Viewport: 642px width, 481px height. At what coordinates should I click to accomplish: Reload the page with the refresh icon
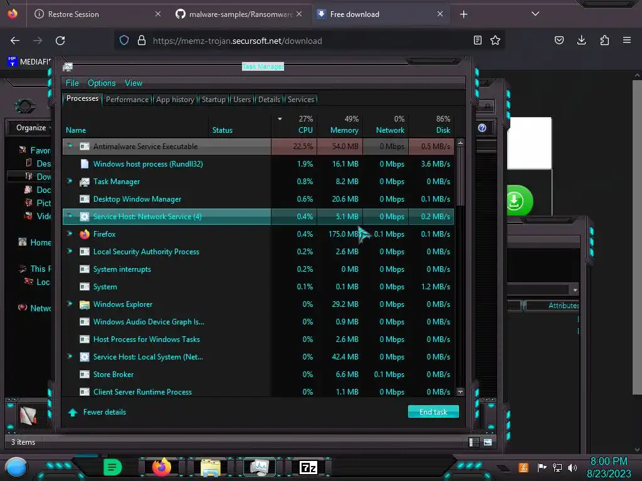(60, 41)
